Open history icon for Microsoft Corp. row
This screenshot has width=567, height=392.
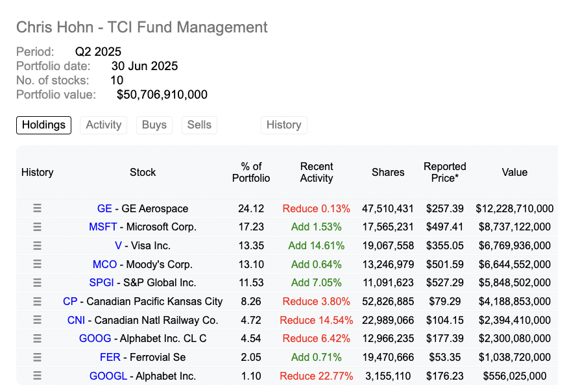coord(37,227)
